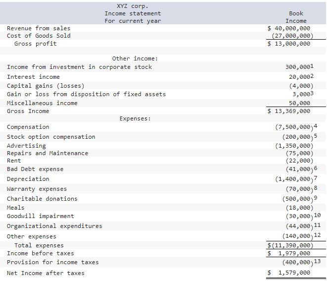Select the Revenue from sales label
Screen dimensions: 327x281
(x=39, y=28)
